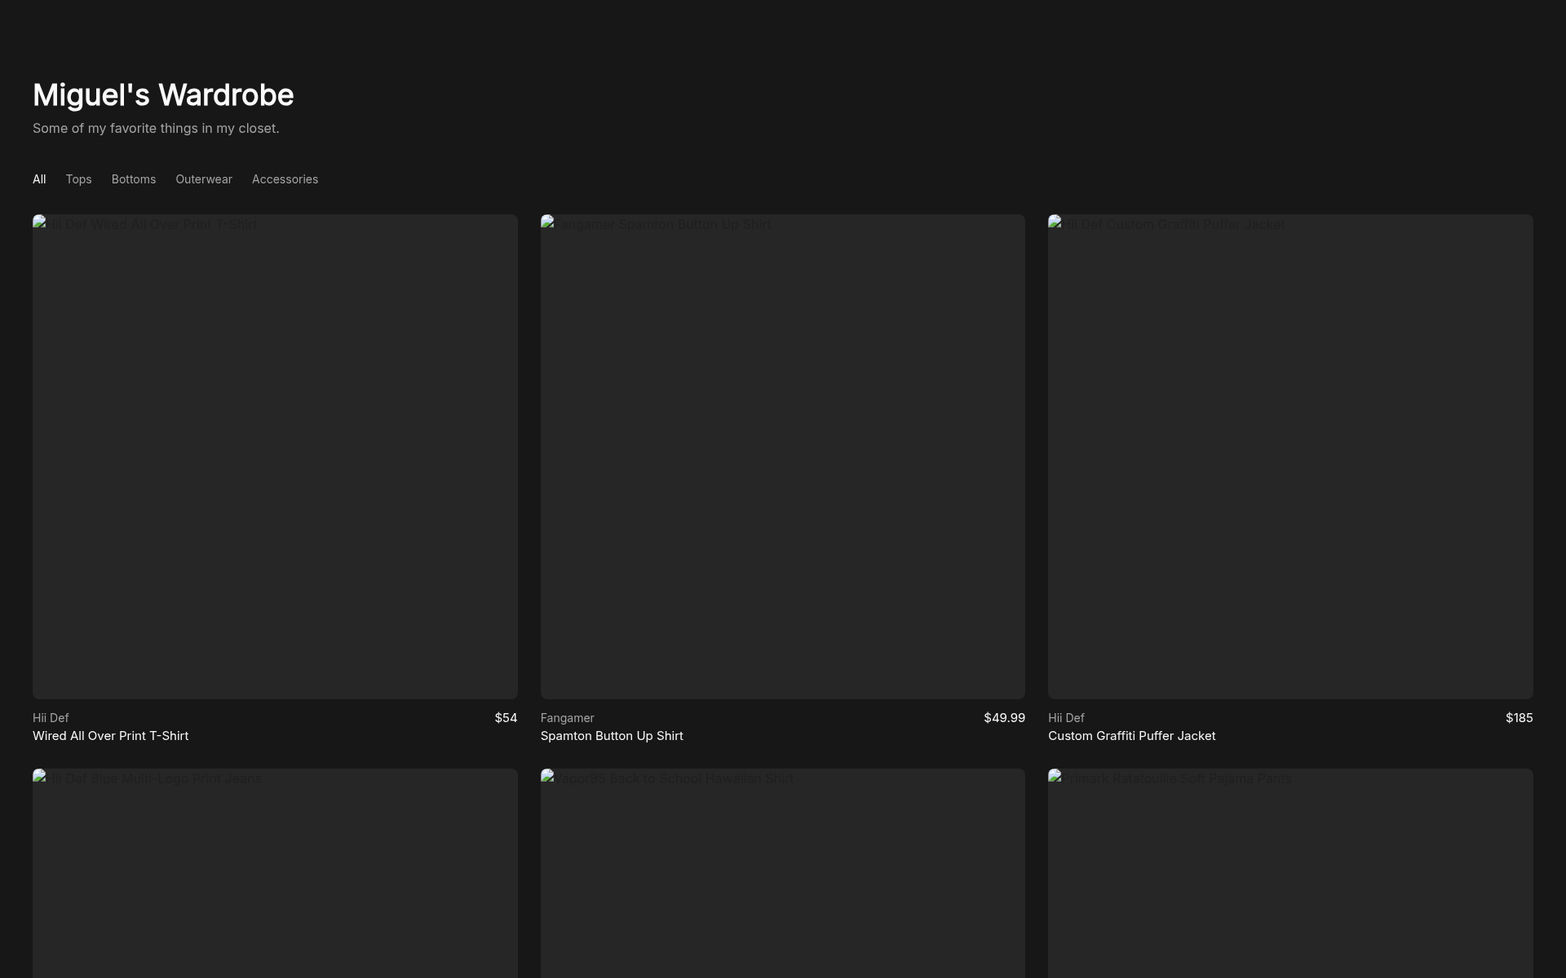Switch to the Tops category
1566x978 pixels.
pos(78,179)
